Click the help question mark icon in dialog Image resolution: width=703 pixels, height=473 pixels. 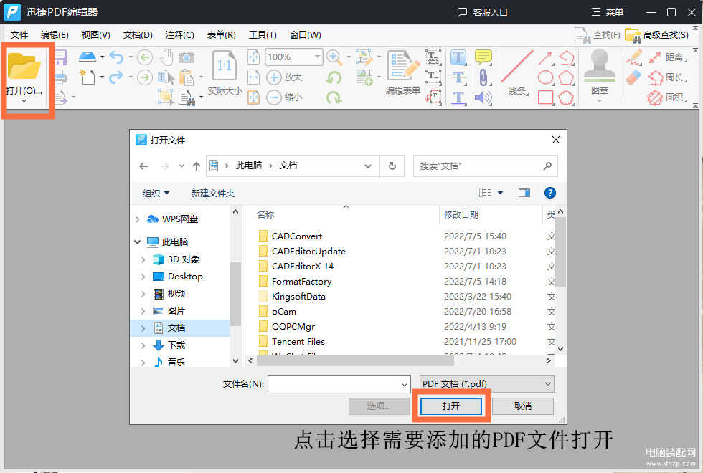[549, 193]
